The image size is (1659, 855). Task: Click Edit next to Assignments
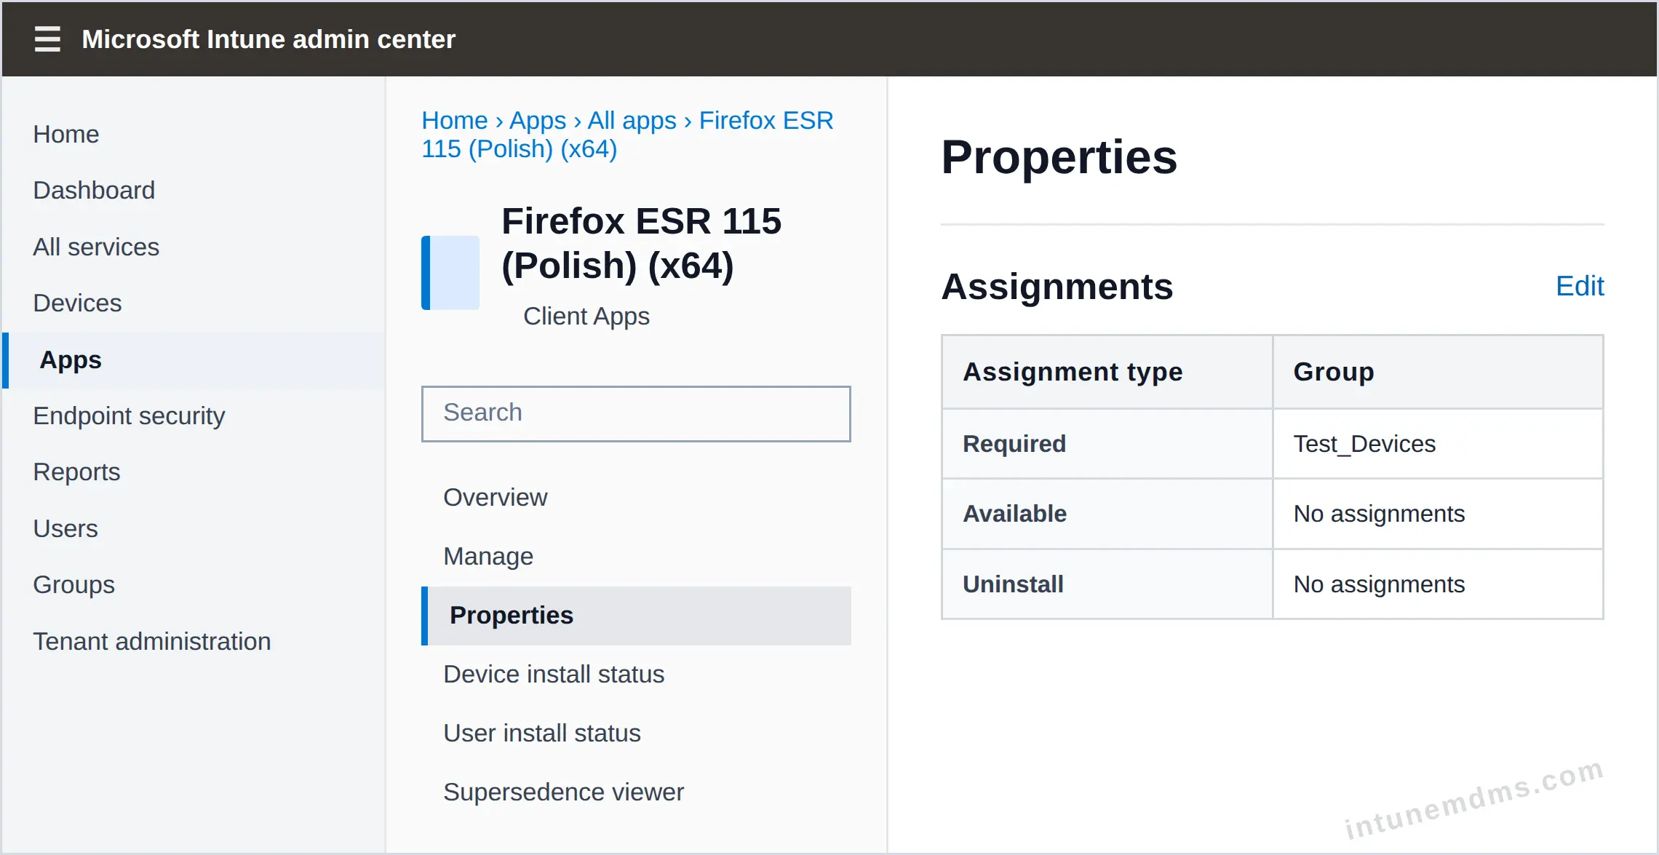[x=1580, y=286]
